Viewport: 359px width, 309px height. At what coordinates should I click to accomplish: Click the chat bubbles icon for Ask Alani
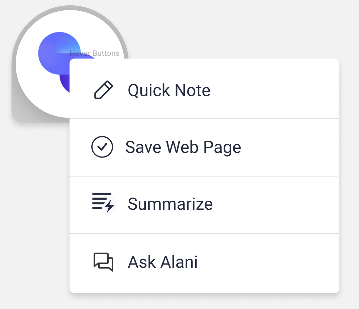tap(103, 262)
